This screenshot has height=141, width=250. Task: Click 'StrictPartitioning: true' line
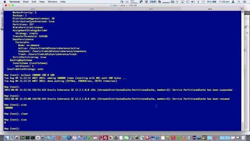pos(29,57)
